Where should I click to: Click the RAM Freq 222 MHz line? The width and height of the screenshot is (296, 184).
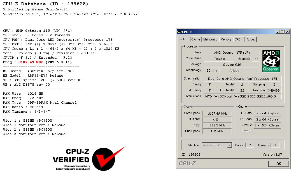(x=23, y=98)
